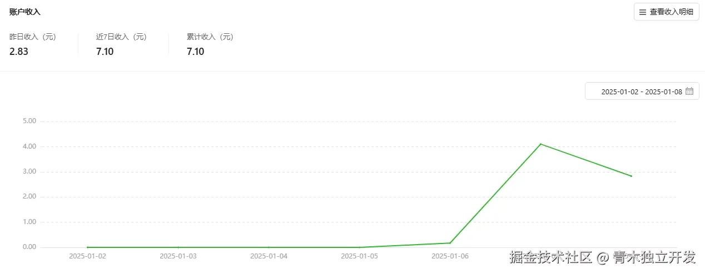
Task: Select end date 2025-01-08 in range picker
Action: 663,92
